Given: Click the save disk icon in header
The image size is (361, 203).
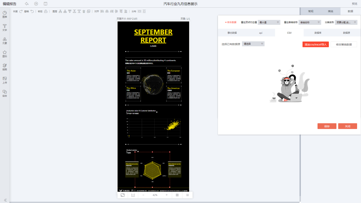Looking at the screenshot, I should [x=45, y=4].
